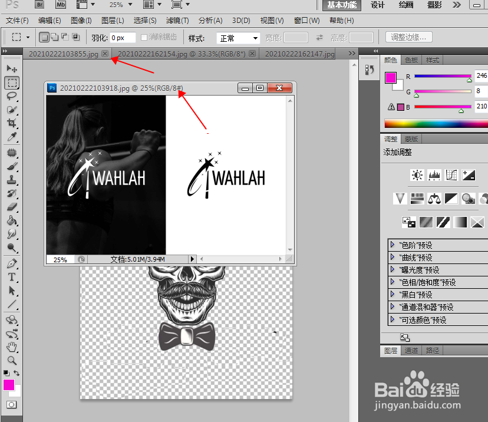Image resolution: width=488 pixels, height=422 pixels.
Task: Toggle 'subtract from selection' mode in options bar
Action: (x=64, y=37)
